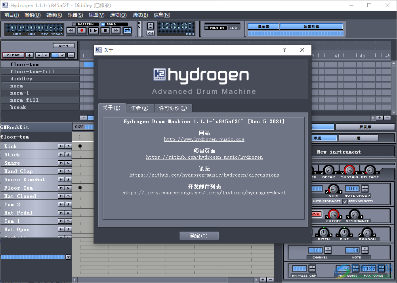Toggle the loop song button
This screenshot has height=283, width=397.
(x=127, y=30)
